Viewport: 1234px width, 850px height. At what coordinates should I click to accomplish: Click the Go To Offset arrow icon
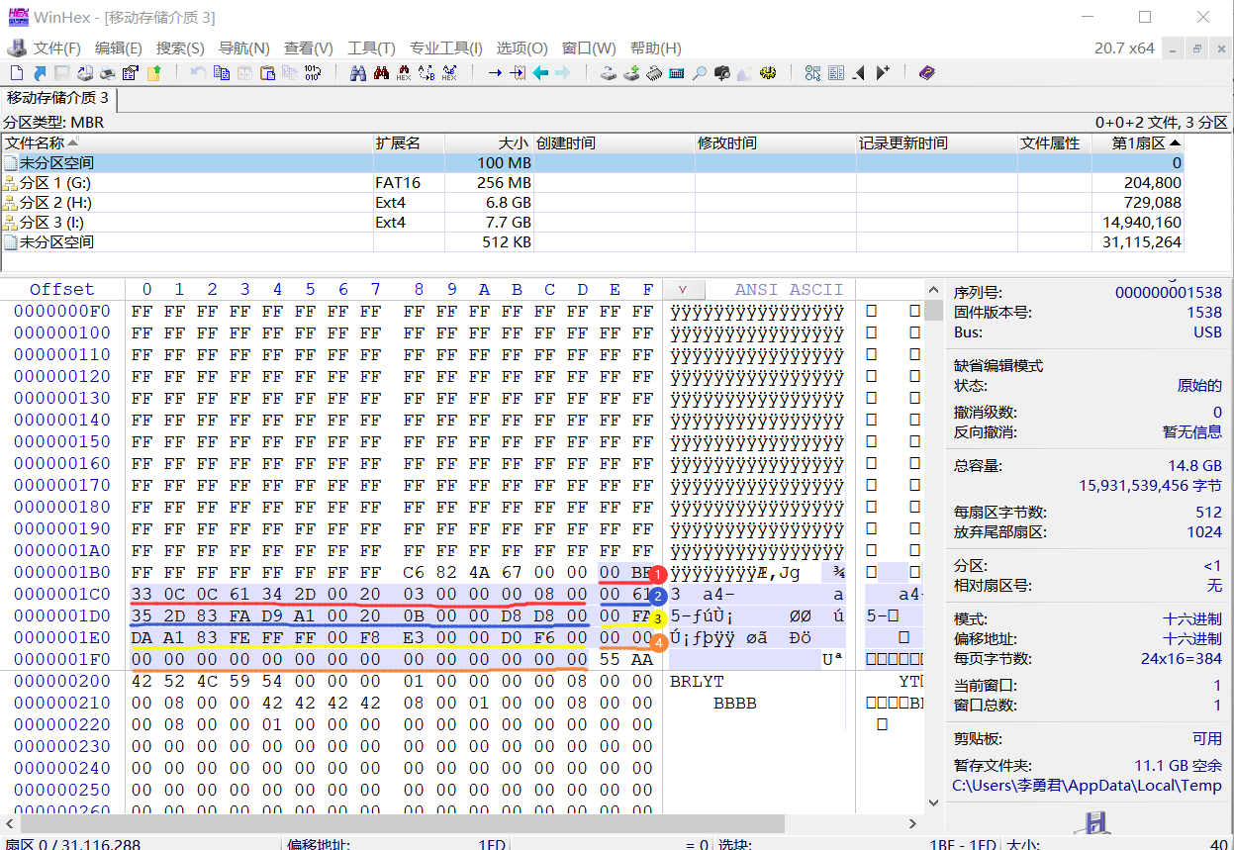495,73
